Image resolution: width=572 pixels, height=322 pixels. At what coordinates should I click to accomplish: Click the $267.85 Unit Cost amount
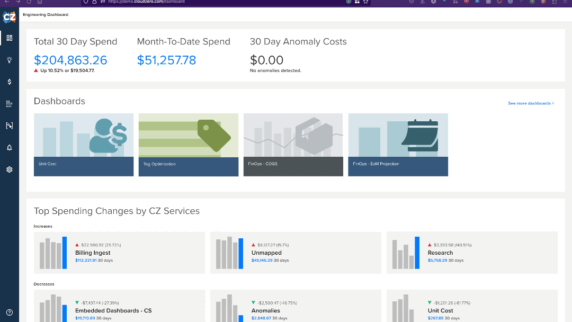coord(435,318)
